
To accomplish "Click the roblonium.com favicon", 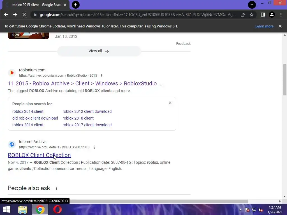I will pos(12,73).
